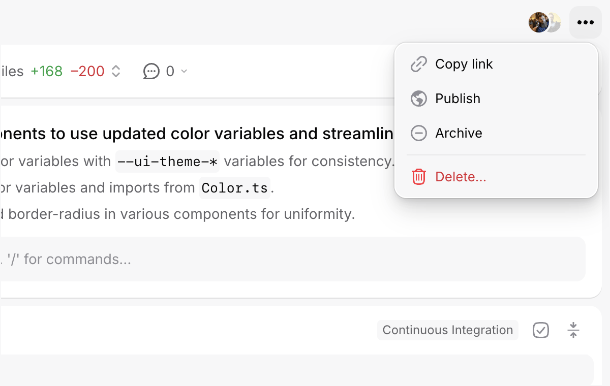
Task: Collapse the Continuous Integration section
Action: tap(573, 330)
